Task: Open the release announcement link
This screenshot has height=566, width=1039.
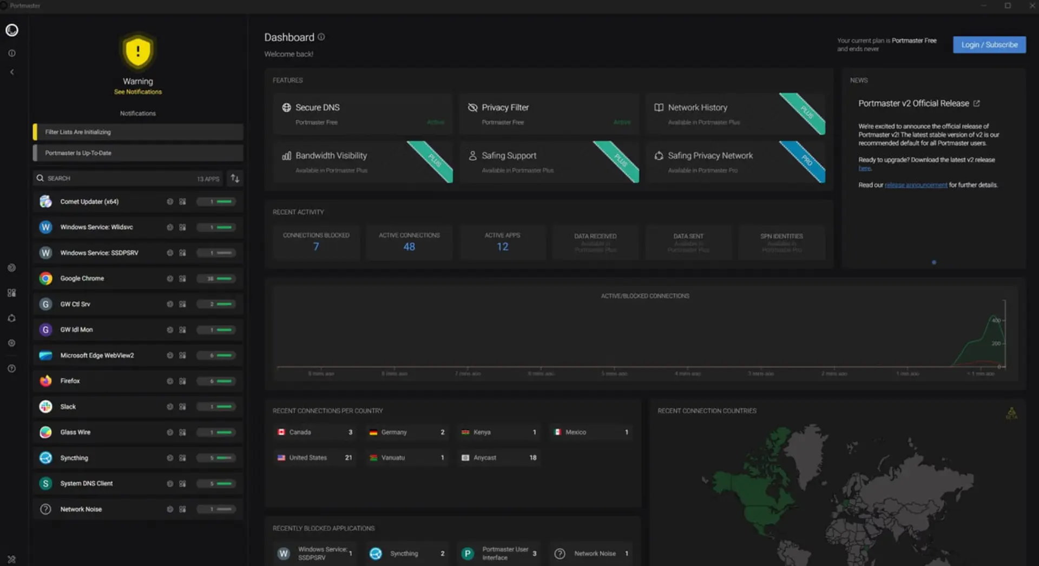Action: pos(916,185)
